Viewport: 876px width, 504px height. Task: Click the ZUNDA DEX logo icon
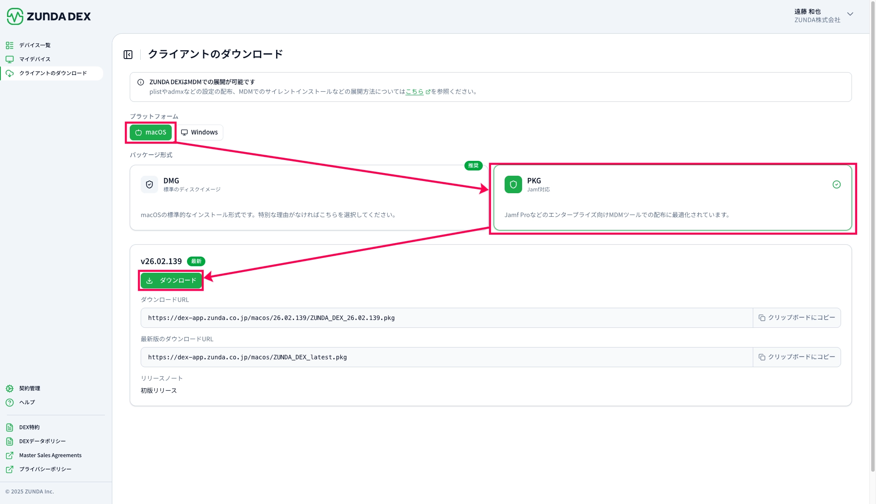coord(15,16)
